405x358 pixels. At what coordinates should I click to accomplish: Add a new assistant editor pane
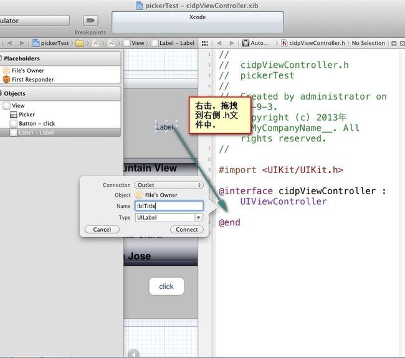(x=394, y=44)
